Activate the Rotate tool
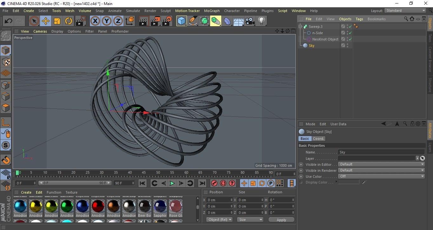This screenshot has height=230, width=433. 69,21
